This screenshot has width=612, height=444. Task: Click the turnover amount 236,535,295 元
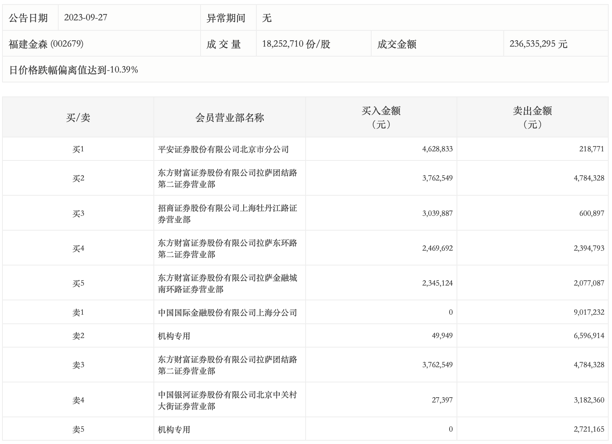pos(538,44)
